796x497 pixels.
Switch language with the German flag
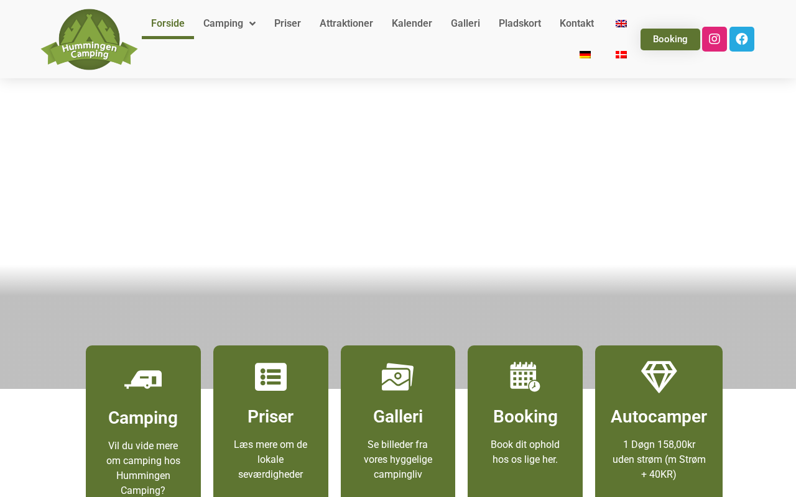point(585,55)
